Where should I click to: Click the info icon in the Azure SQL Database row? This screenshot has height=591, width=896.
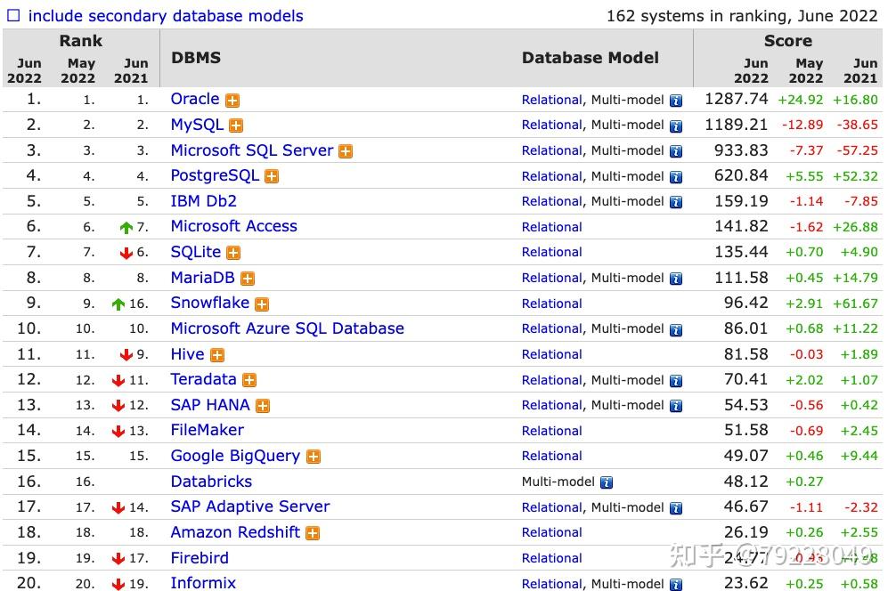click(676, 330)
